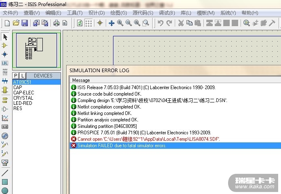Open the 设计(D) menu
Viewport: 281px width, 194px height.
96,13
